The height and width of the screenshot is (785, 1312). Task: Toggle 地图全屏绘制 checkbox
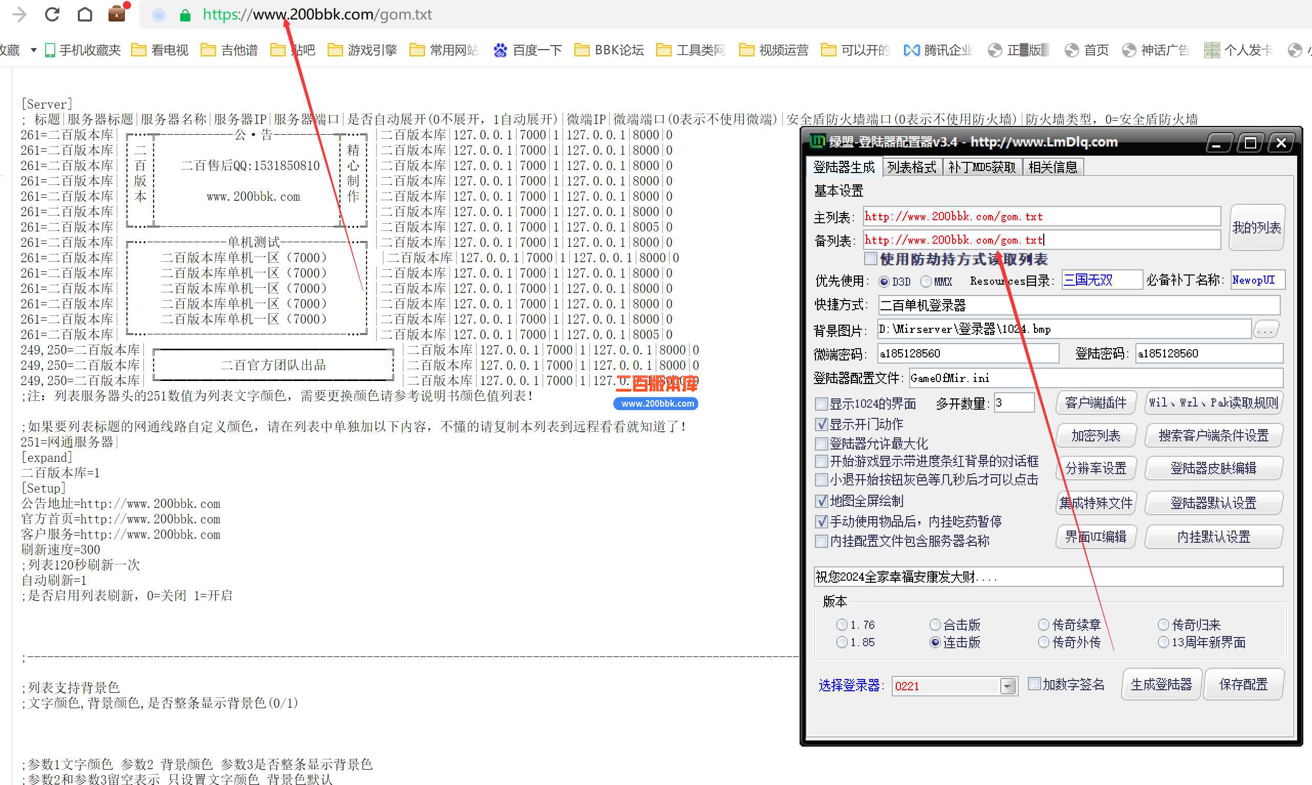pos(821,501)
